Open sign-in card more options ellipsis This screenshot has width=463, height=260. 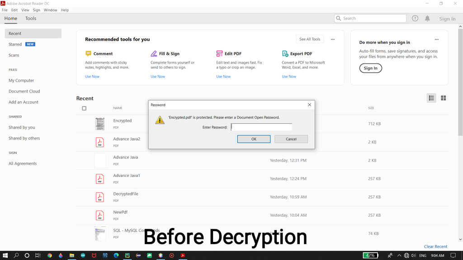pos(436,39)
